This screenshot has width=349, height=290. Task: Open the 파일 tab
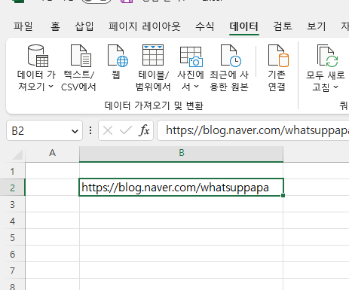[x=23, y=26]
